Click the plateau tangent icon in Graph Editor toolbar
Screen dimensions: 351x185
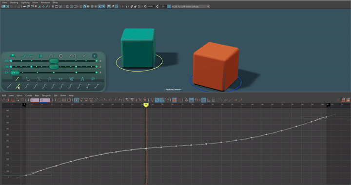[120, 100]
